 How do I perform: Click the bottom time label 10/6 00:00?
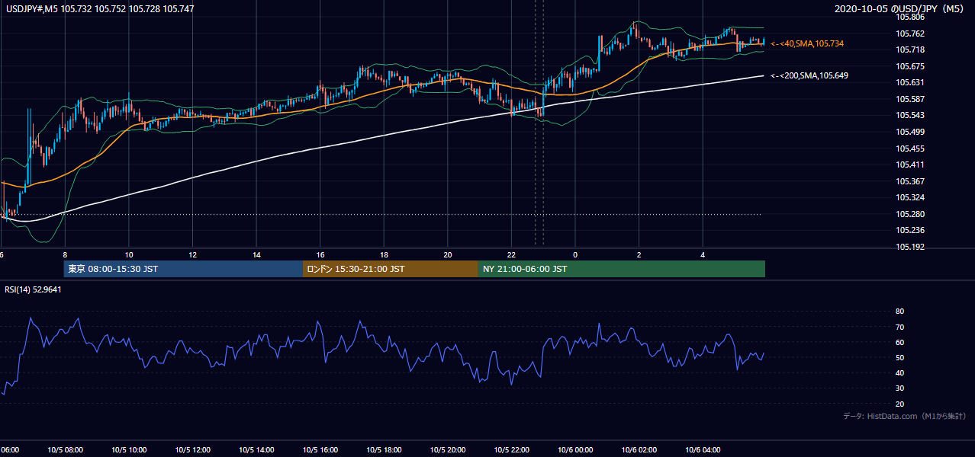point(575,450)
